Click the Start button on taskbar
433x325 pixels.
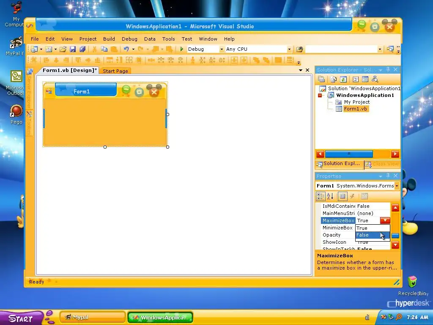[x=21, y=318]
